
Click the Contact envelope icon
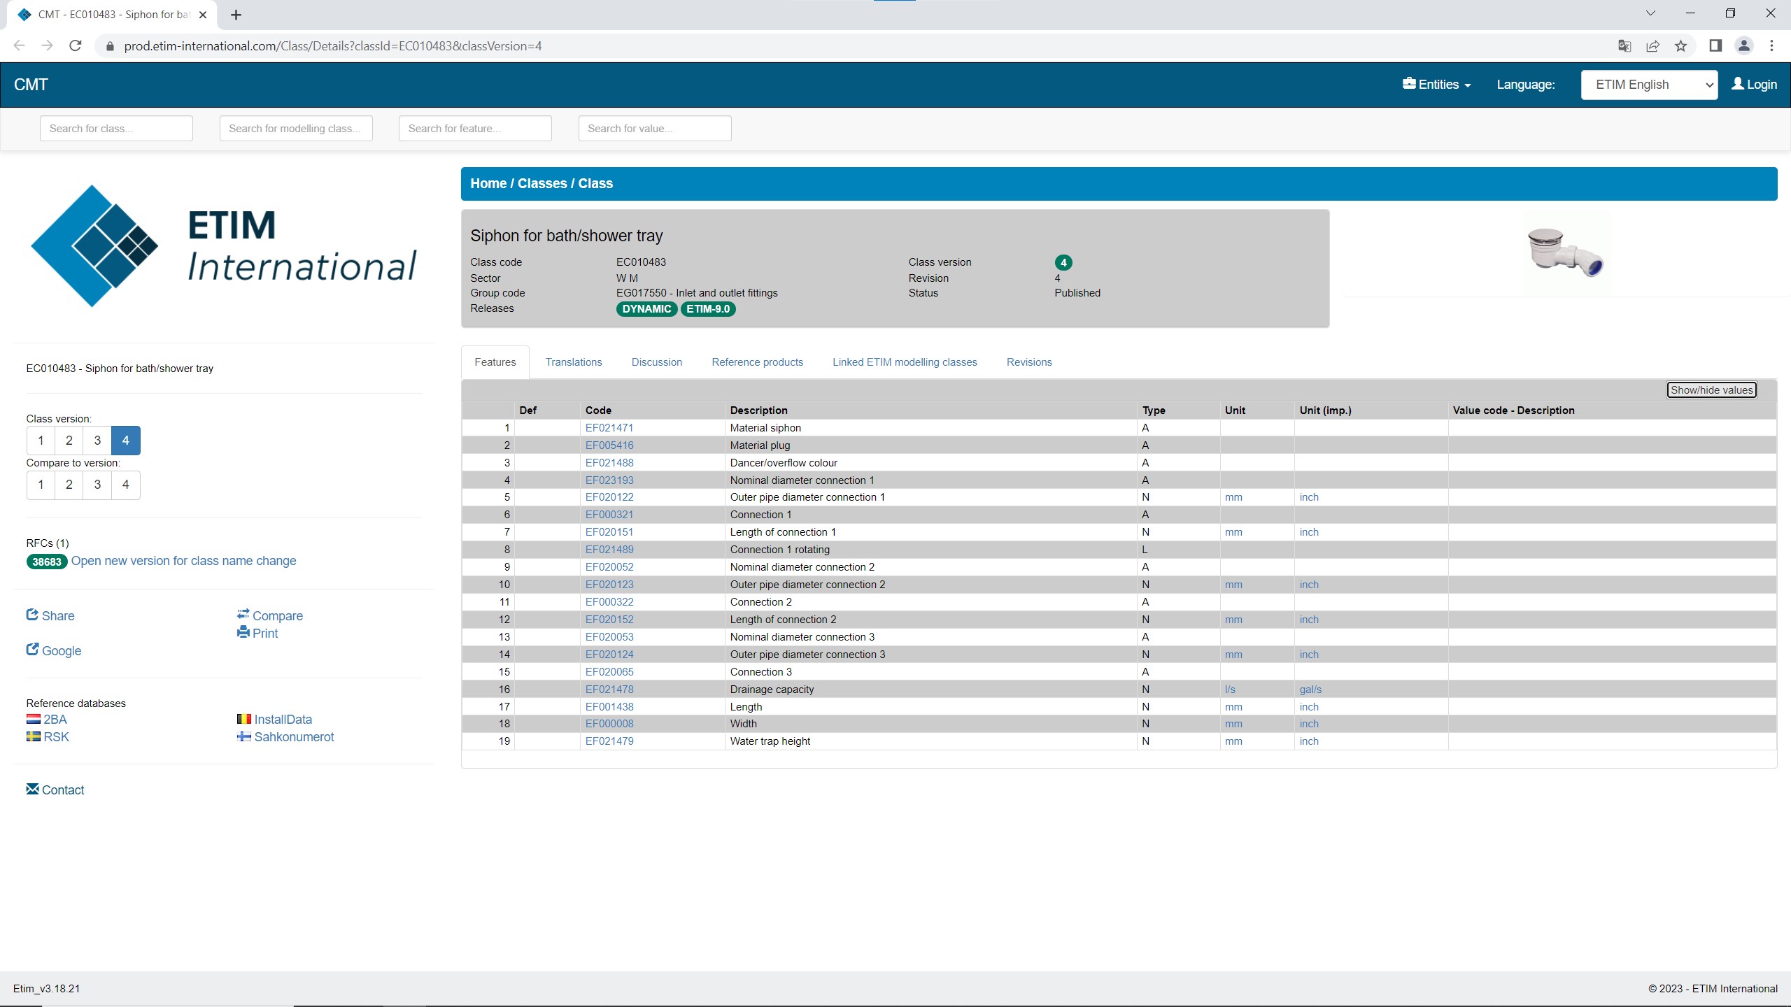pyautogui.click(x=32, y=789)
